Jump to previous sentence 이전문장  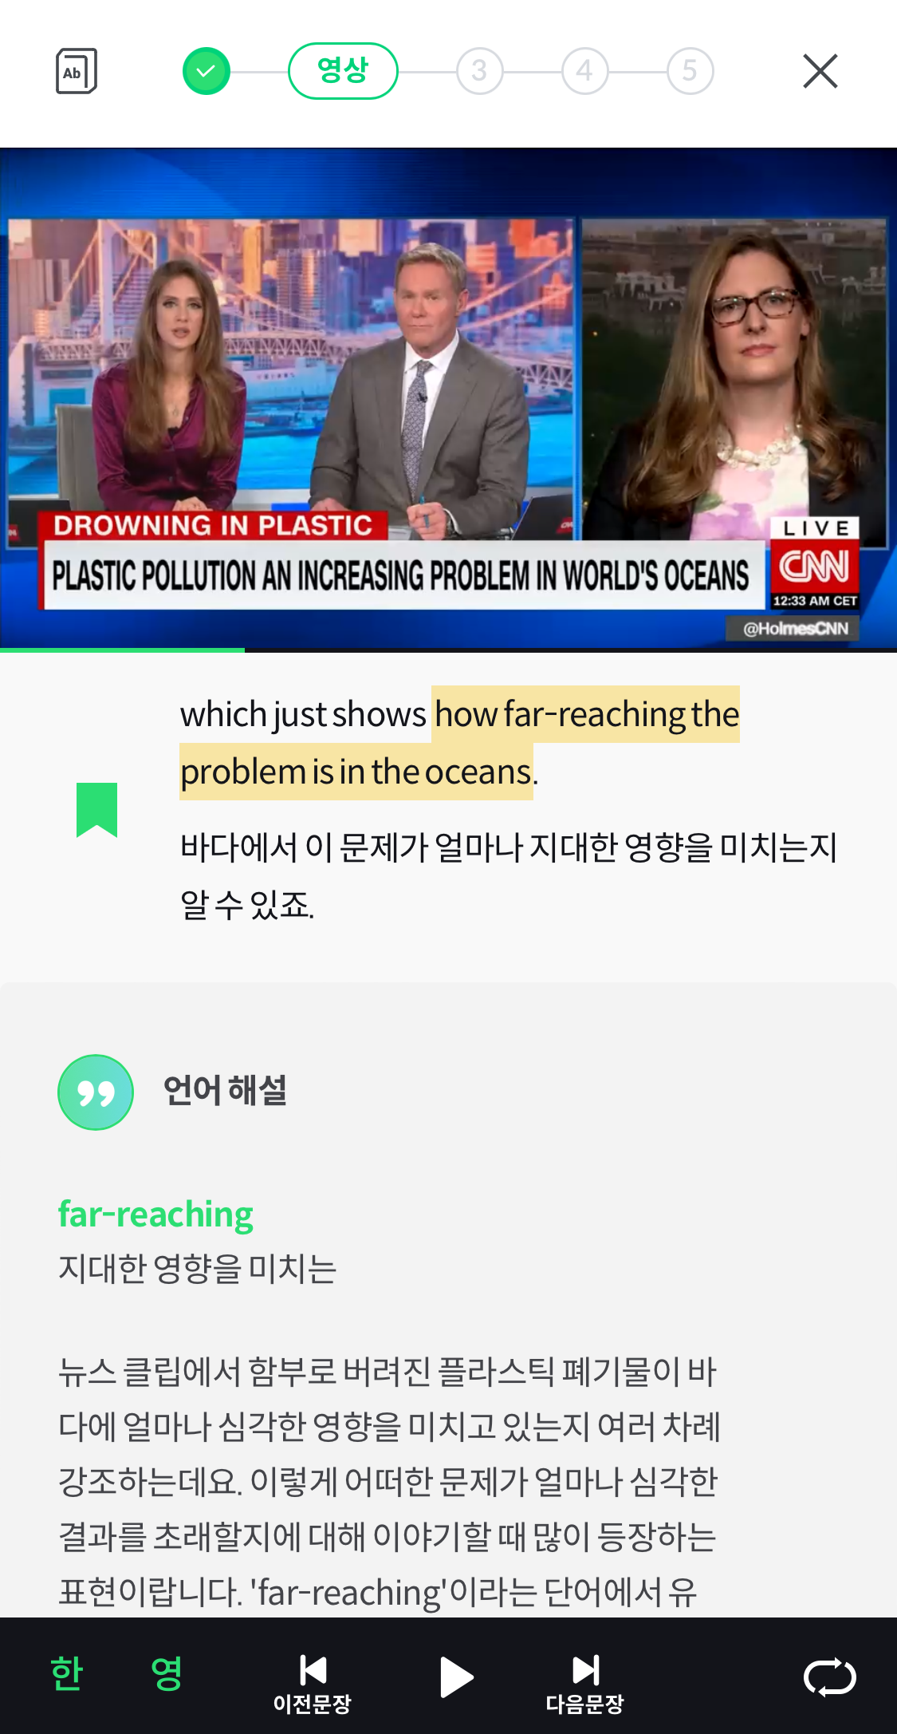click(x=313, y=1685)
